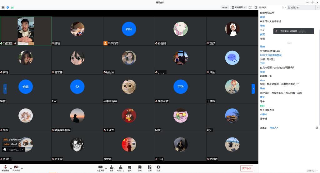Open the invite (邀请) icon

click(x=111, y=168)
